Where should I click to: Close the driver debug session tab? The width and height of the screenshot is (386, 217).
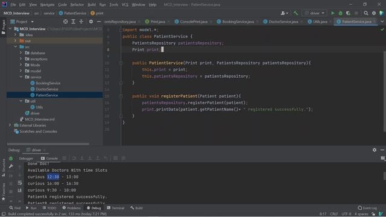(44, 150)
